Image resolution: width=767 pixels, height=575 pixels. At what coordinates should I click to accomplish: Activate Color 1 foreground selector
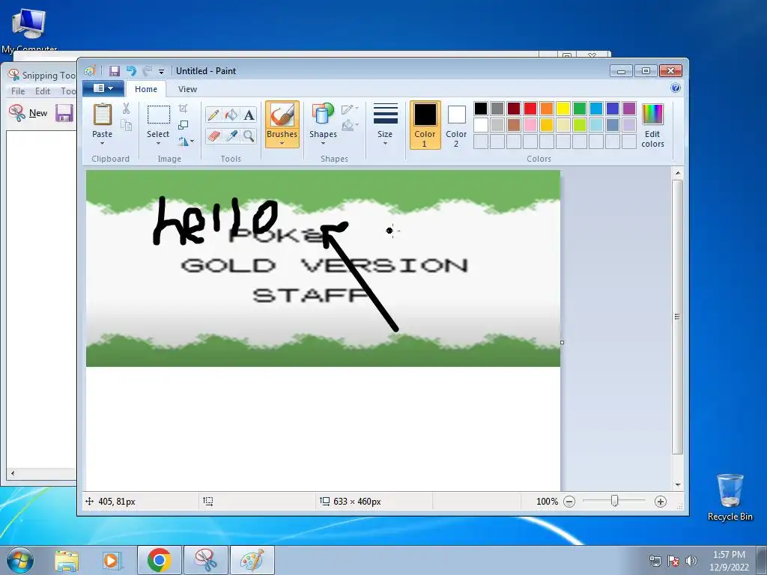[425, 125]
